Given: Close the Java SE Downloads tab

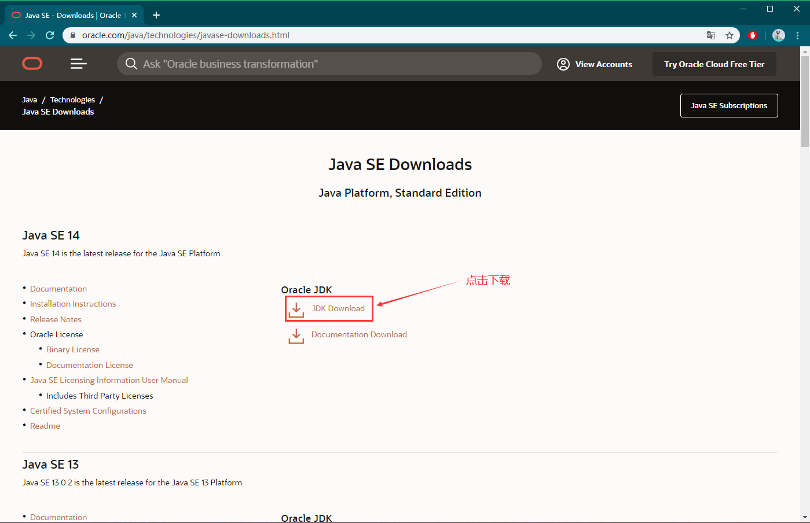Looking at the screenshot, I should click(134, 15).
